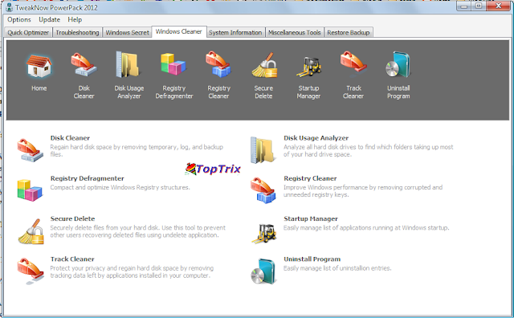Viewport: 514px width, 318px height.
Task: Open the Disk Cleaner heading link
Action: (70, 138)
